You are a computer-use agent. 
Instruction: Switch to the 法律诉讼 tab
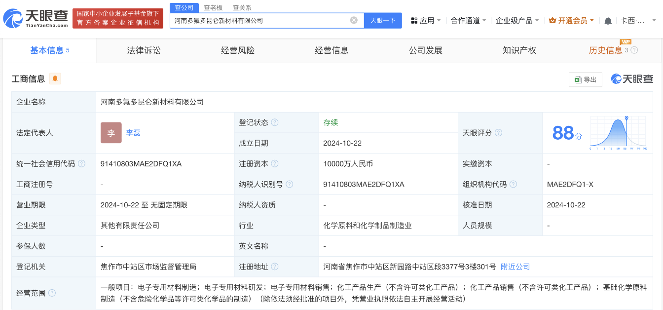tap(144, 50)
